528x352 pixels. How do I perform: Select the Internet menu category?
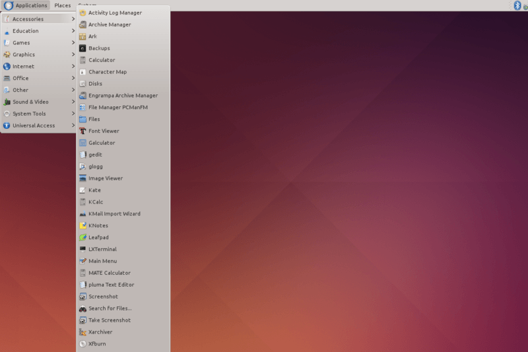38,66
